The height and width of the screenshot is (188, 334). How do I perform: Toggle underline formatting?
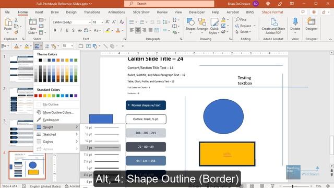pyautogui.click(x=67, y=30)
